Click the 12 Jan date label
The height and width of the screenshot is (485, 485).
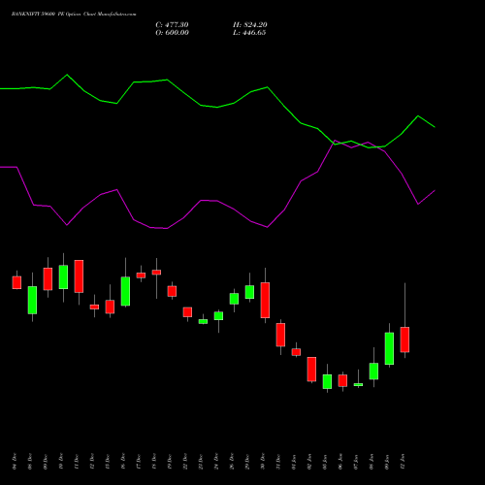coord(403,462)
